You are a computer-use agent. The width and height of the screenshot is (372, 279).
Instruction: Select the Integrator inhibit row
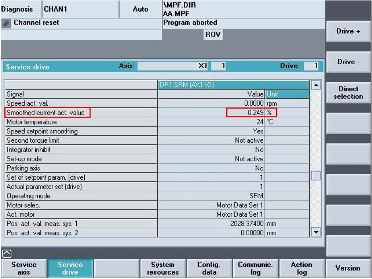point(157,150)
